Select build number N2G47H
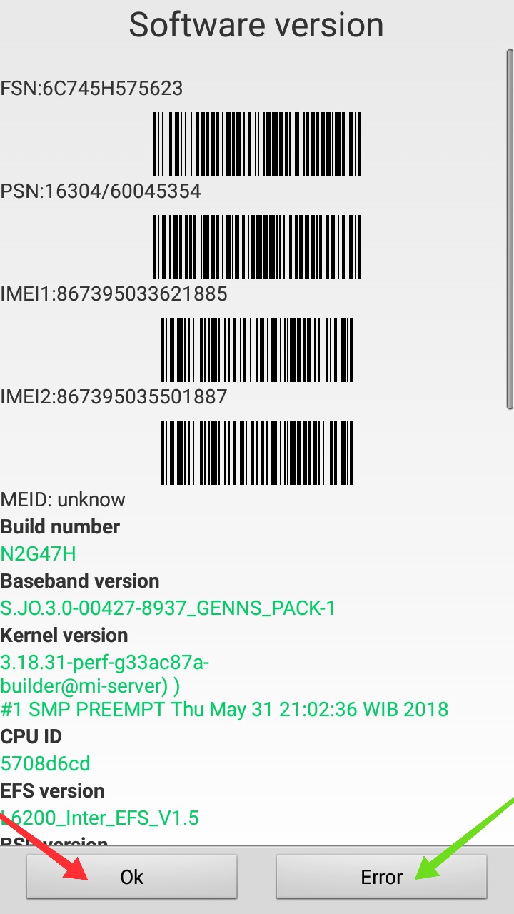Viewport: 514px width, 914px height. (38, 554)
